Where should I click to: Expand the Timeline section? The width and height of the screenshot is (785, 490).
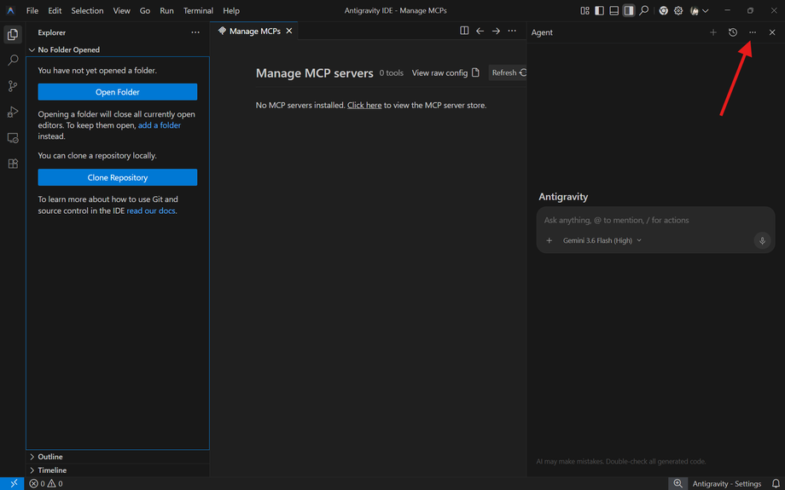coord(118,470)
